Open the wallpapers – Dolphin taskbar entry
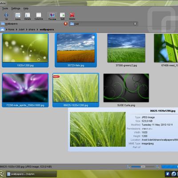This screenshot has width=178, height=178. point(32,174)
